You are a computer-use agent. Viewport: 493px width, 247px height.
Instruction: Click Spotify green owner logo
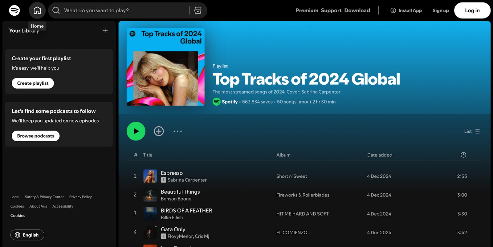(217, 102)
